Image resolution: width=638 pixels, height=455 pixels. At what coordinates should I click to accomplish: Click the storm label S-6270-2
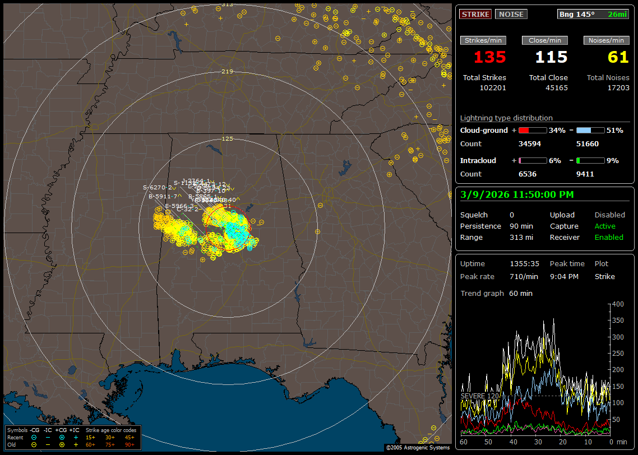point(158,188)
